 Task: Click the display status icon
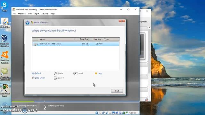pyautogui.click(x=113, y=113)
